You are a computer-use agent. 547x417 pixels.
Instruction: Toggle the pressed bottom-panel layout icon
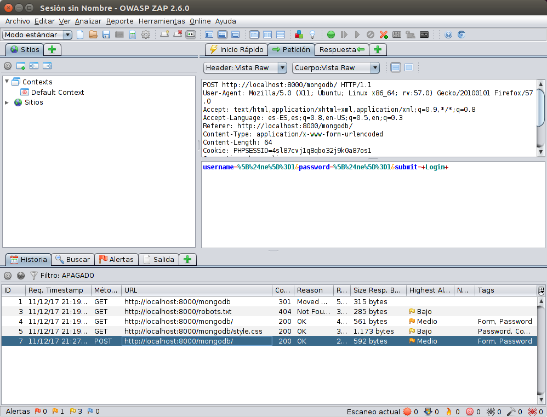point(222,35)
